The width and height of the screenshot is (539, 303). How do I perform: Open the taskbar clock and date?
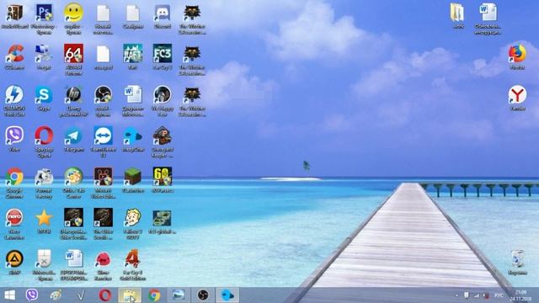pyautogui.click(x=520, y=295)
